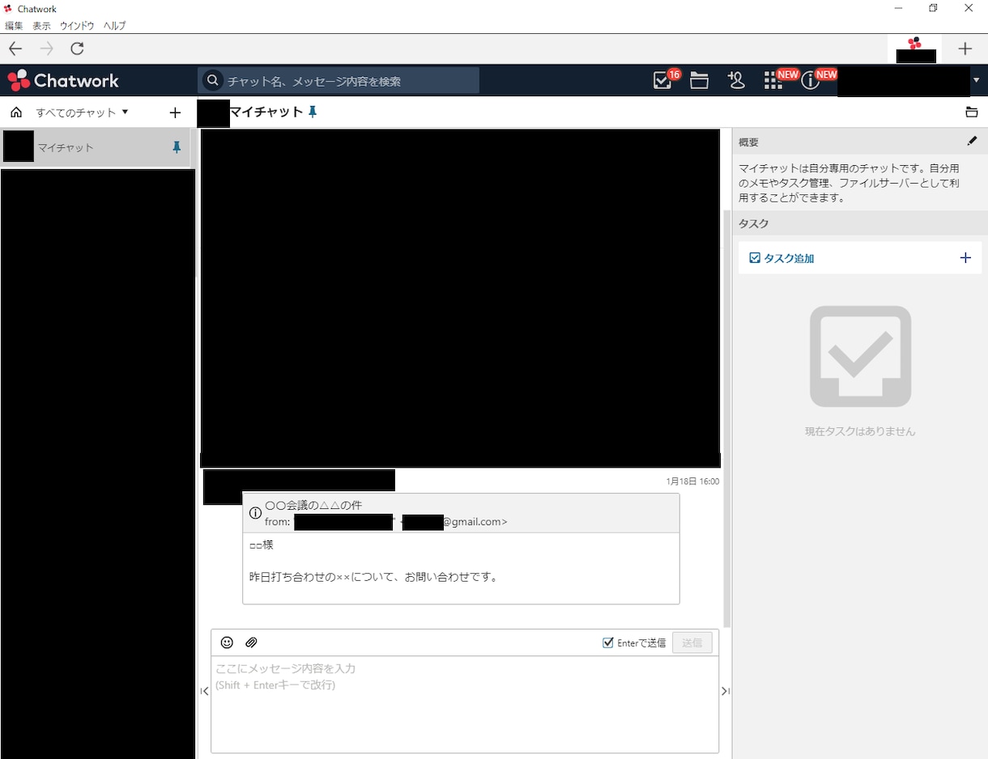
Task: Click the quoted subject 〇〇会議の△△の件
Action: tap(313, 505)
